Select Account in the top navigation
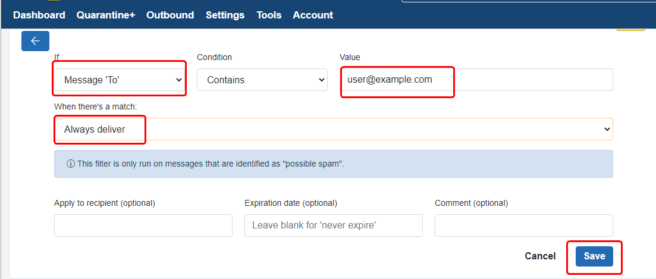The image size is (656, 279). pos(313,15)
